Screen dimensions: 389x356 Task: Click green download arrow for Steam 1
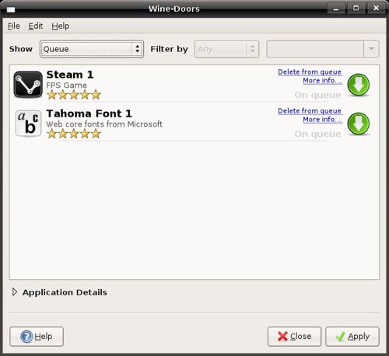359,85
